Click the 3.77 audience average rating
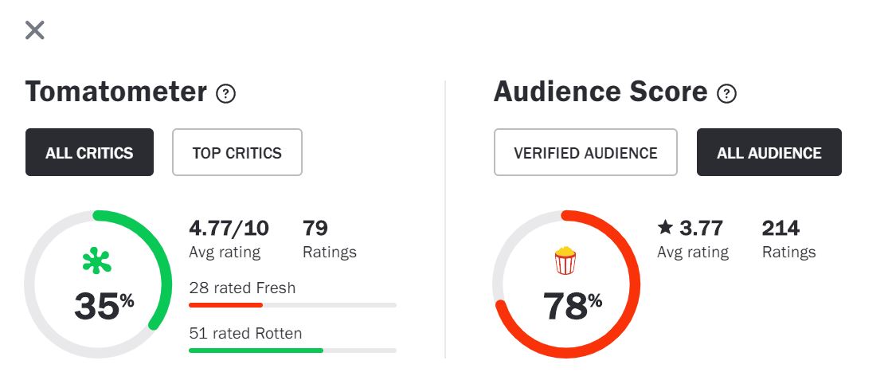This screenshot has height=384, width=892. click(701, 229)
